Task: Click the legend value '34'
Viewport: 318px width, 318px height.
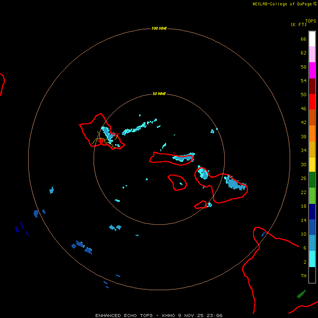Action: tap(304, 151)
